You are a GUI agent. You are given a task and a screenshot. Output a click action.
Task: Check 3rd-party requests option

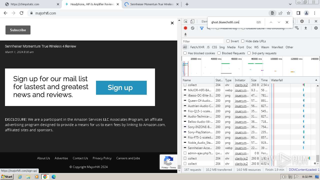click(249, 53)
